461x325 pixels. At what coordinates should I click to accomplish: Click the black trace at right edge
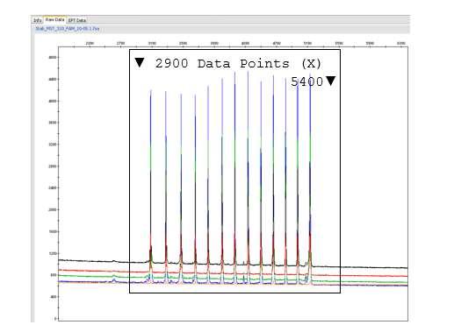(405, 268)
